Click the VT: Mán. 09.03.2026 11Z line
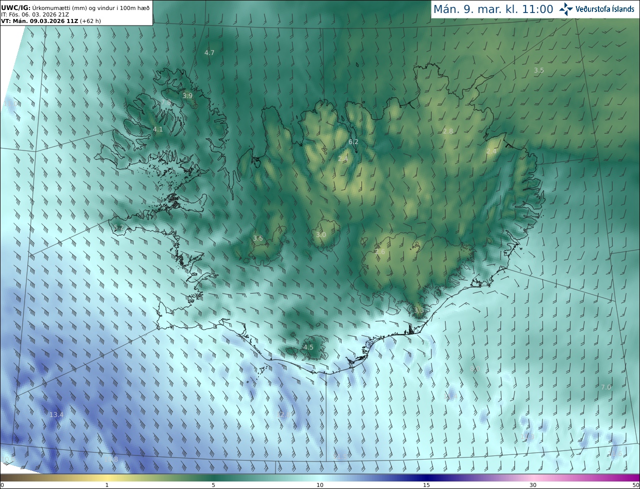Viewport: 640px width, 489px height. [x=51, y=21]
